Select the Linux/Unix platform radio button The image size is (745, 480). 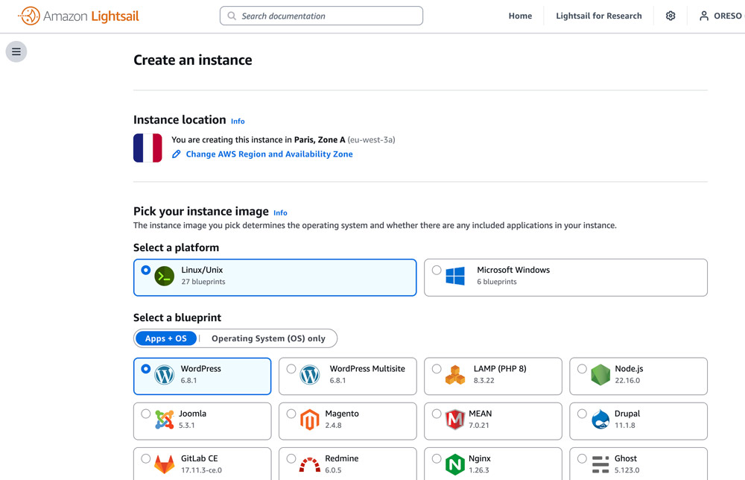(146, 270)
